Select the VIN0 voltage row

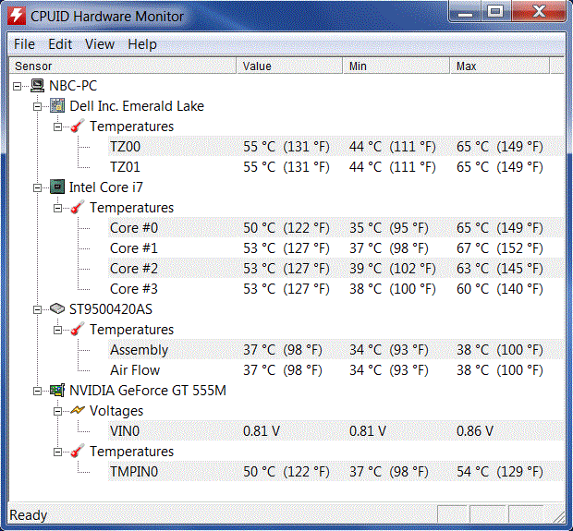pyautogui.click(x=335, y=431)
